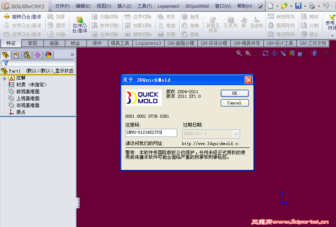Select the 拉伸切除 extruded cut tool

(x=105, y=34)
